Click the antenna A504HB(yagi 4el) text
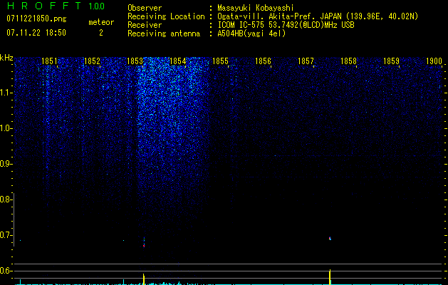This screenshot has width=448, height=285. [251, 33]
